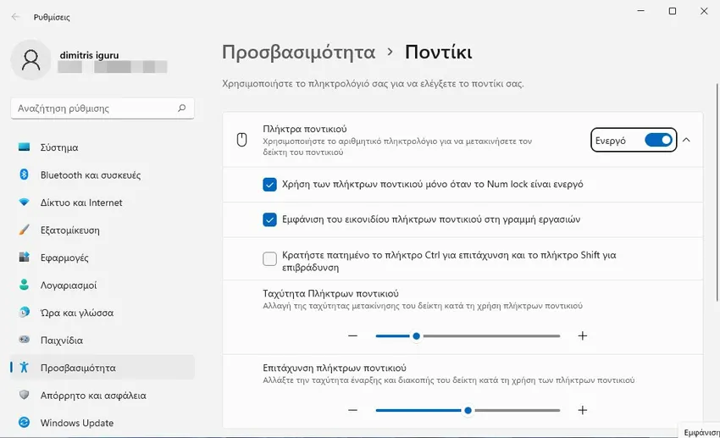Click the vertical scrollbar of settings page
720x438 pixels.
tap(717, 192)
